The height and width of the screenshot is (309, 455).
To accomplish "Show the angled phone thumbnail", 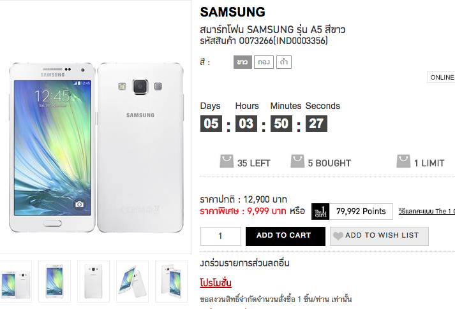I will click(x=132, y=280).
